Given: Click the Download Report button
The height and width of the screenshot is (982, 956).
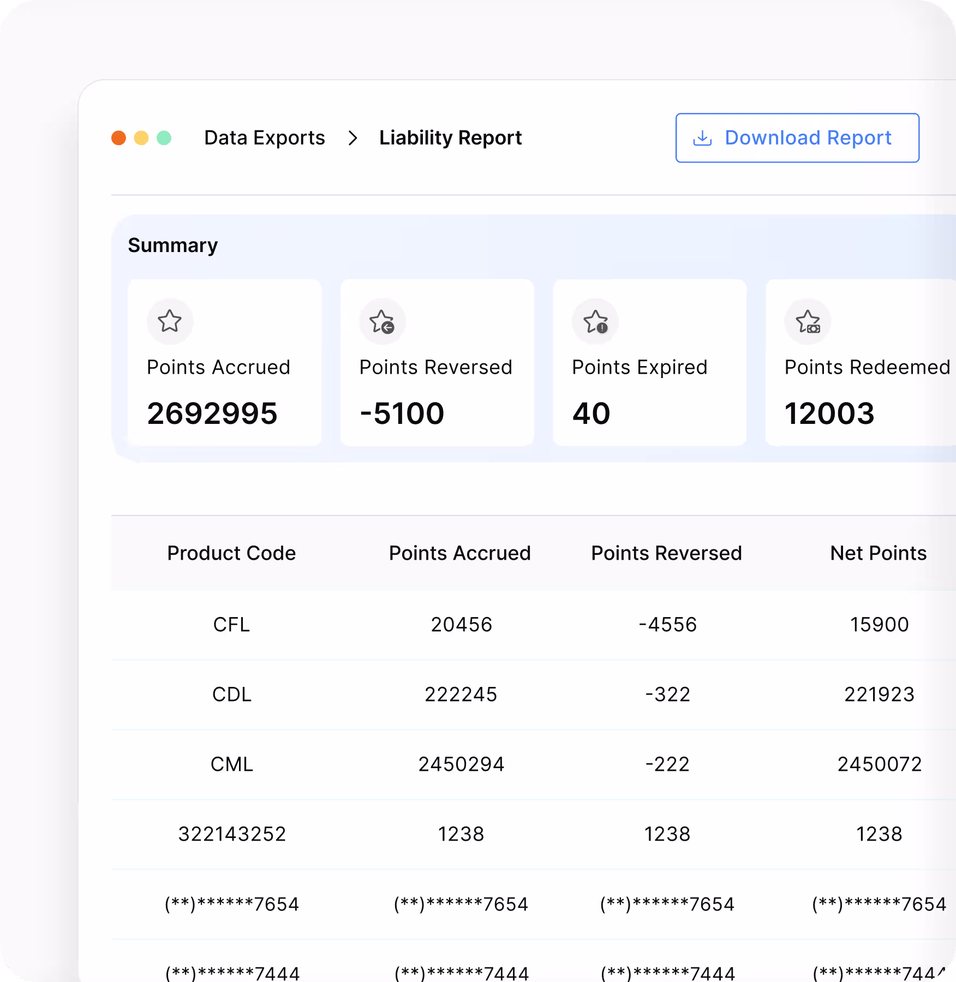Looking at the screenshot, I should point(797,138).
